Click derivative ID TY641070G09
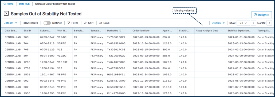The height and width of the screenshot is (97, 275). pyautogui.click(x=116, y=62)
